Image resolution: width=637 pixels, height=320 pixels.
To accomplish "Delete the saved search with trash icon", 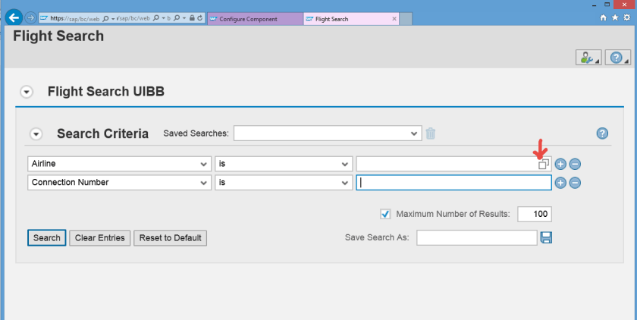I will point(431,133).
